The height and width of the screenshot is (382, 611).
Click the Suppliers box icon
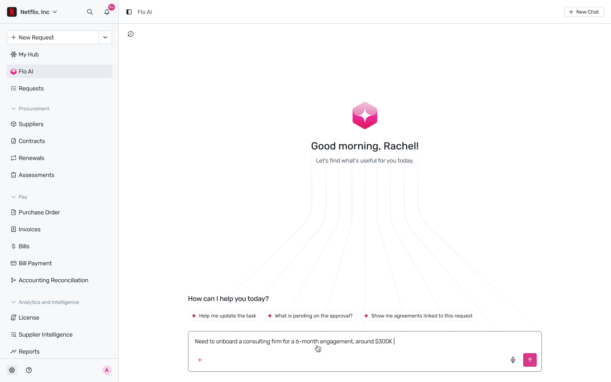tap(14, 124)
